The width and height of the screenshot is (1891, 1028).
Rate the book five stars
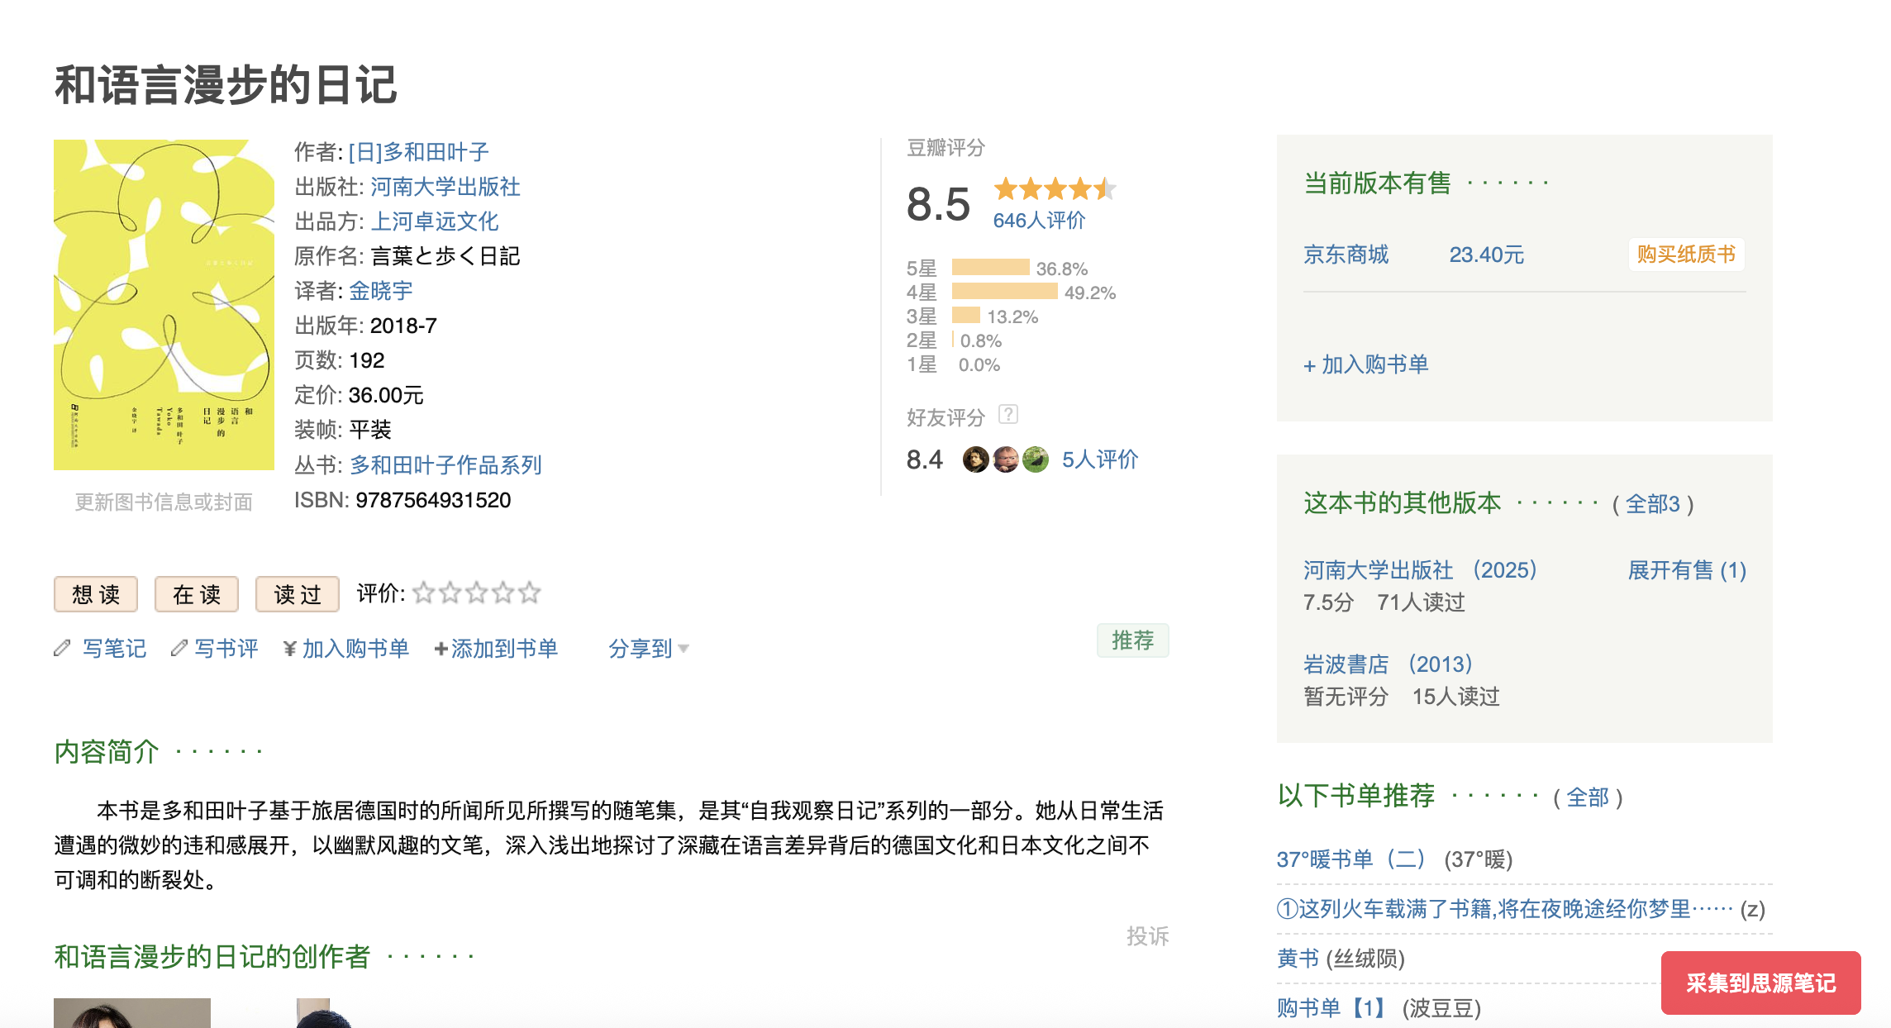pos(530,593)
